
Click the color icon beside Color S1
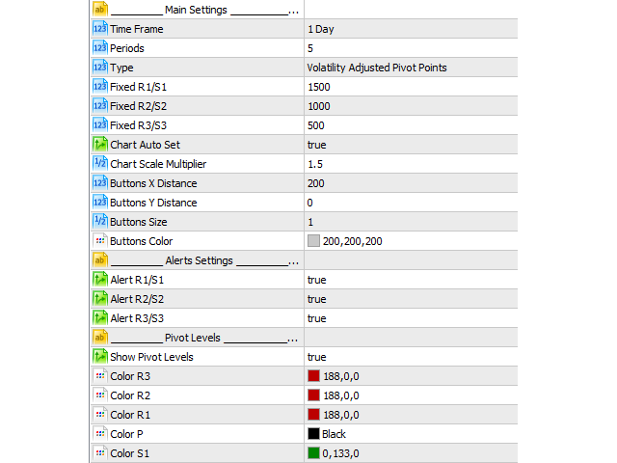click(x=100, y=453)
